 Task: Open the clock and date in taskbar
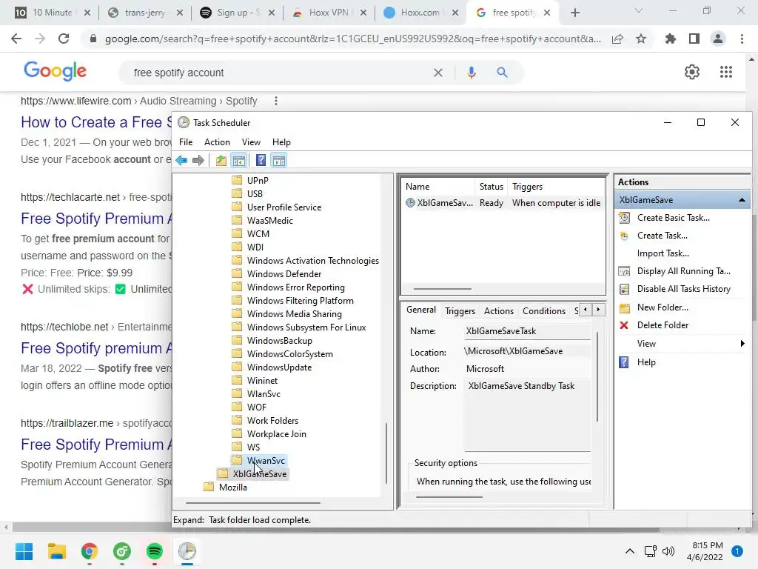coord(705,551)
